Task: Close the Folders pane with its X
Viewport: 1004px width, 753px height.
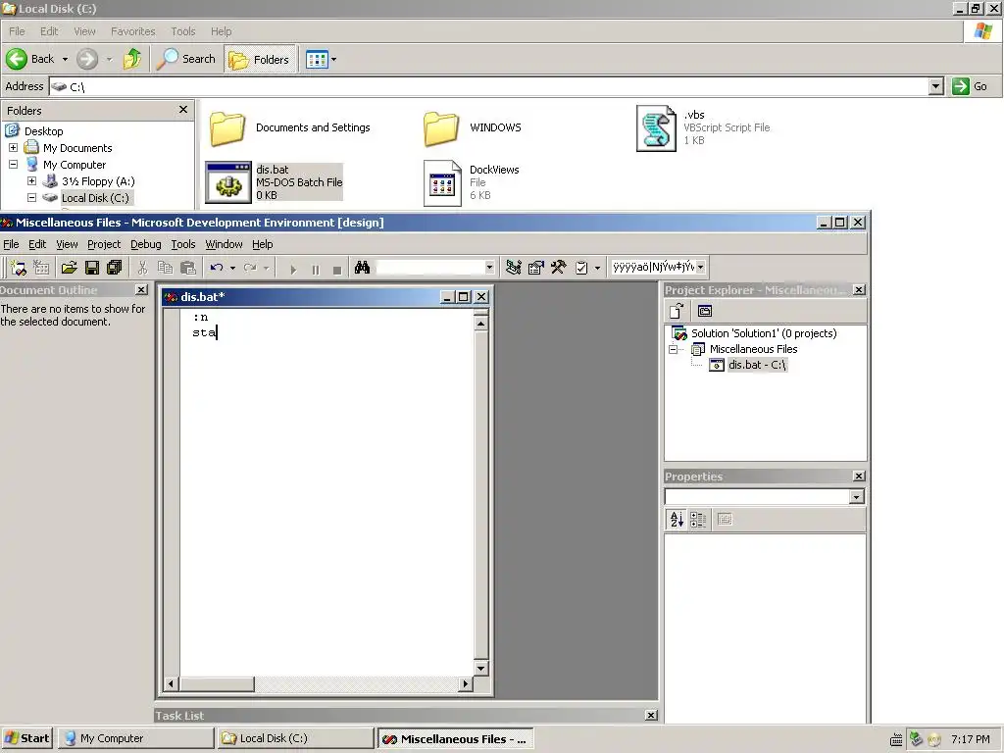Action: (x=183, y=110)
